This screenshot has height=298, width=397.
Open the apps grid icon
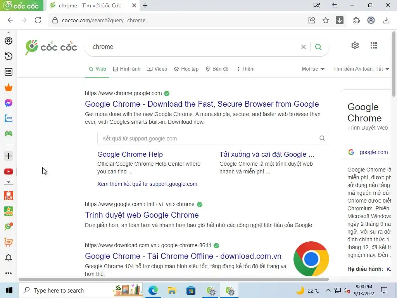point(374,45)
